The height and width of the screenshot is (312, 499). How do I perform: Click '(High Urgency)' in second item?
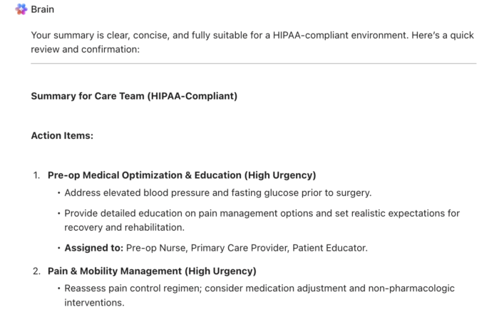click(x=220, y=271)
